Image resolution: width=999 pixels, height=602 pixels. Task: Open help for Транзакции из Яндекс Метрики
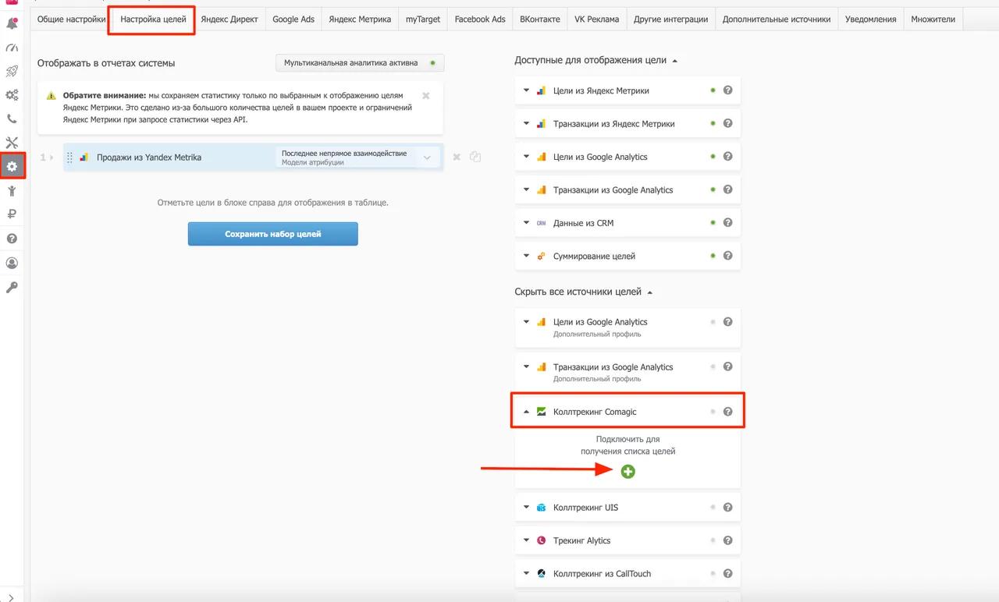(728, 123)
